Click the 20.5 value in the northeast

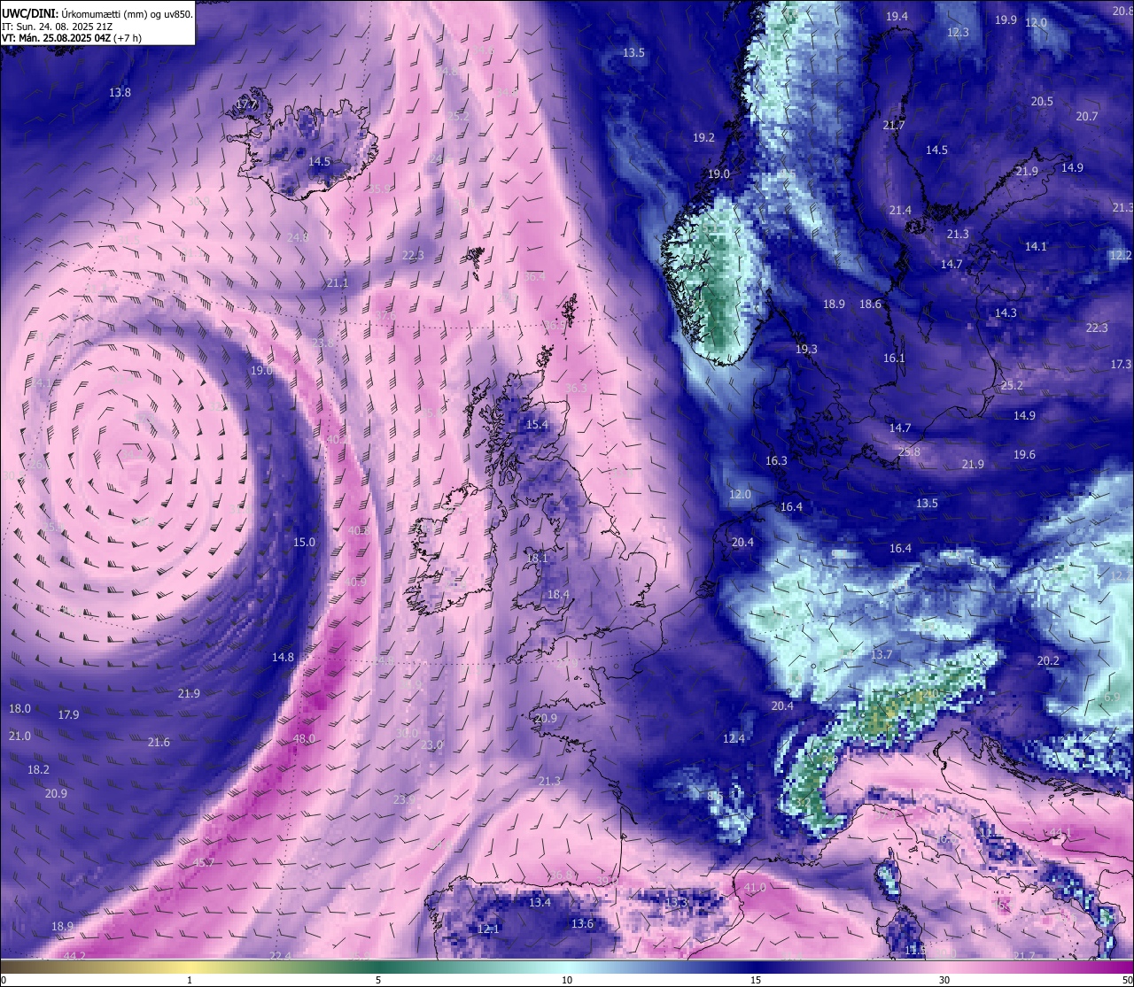(1042, 101)
